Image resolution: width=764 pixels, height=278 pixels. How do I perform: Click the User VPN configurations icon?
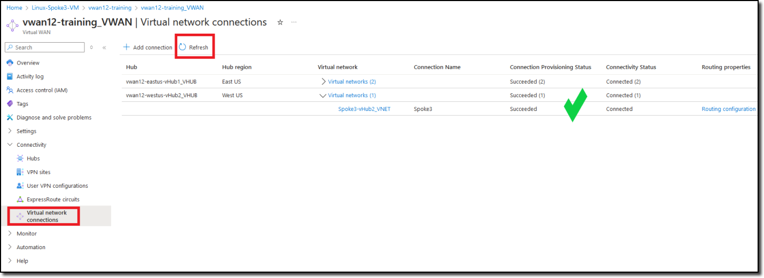pyautogui.click(x=20, y=186)
